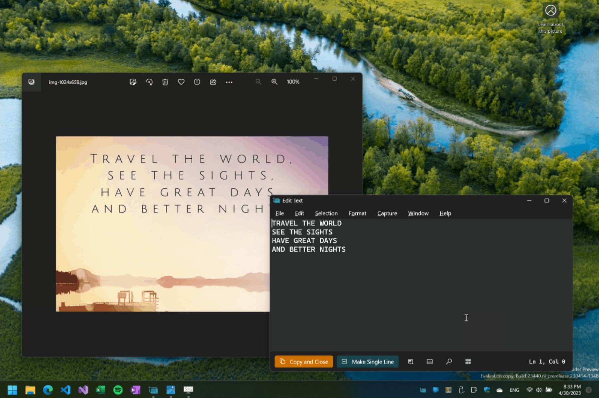Share the photo using the share icon
This screenshot has width=599, height=398.
pyautogui.click(x=213, y=82)
